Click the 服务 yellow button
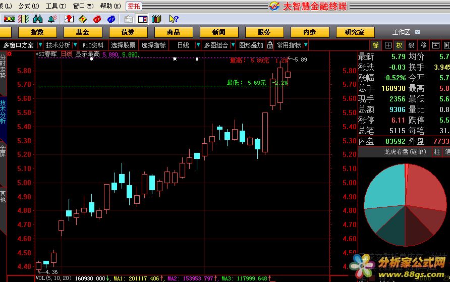This screenshot has width=450, height=282. [x=264, y=32]
